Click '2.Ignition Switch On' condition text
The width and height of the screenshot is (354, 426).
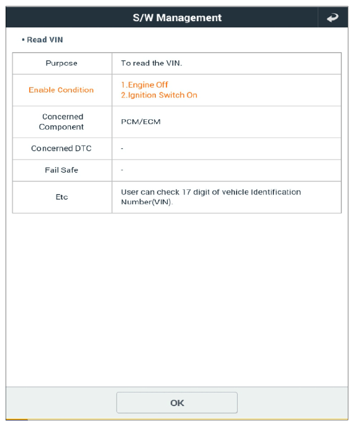[x=159, y=95]
